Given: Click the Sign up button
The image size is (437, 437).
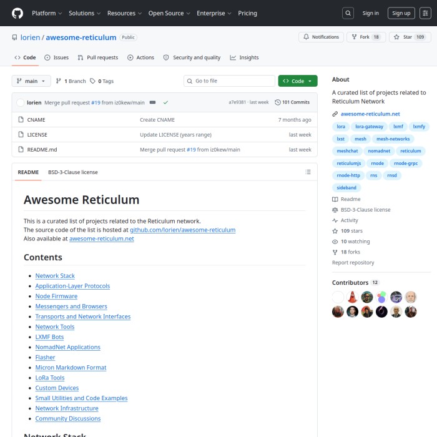Looking at the screenshot, I should (401, 13).
